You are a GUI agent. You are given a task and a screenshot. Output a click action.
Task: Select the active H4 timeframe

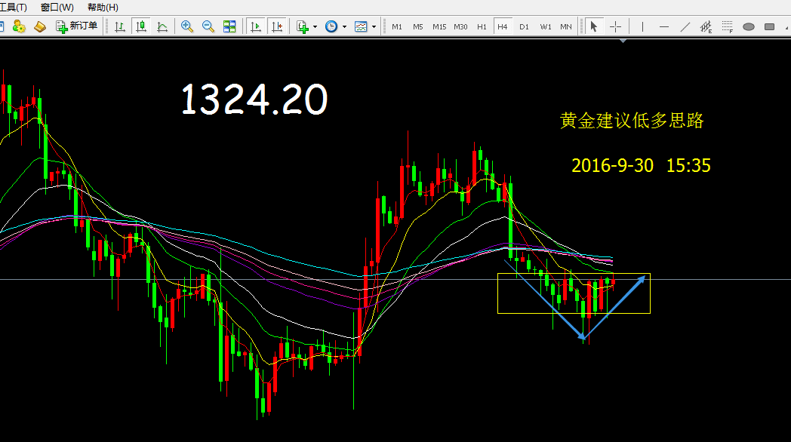(503, 26)
